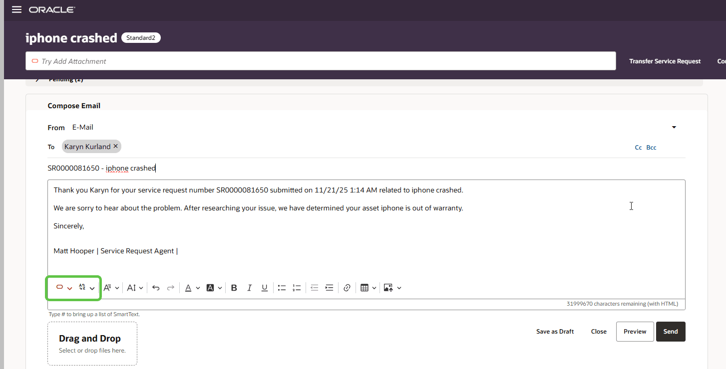Insert a hyperlink using the link icon
This screenshot has width=726, height=369.
pos(347,288)
